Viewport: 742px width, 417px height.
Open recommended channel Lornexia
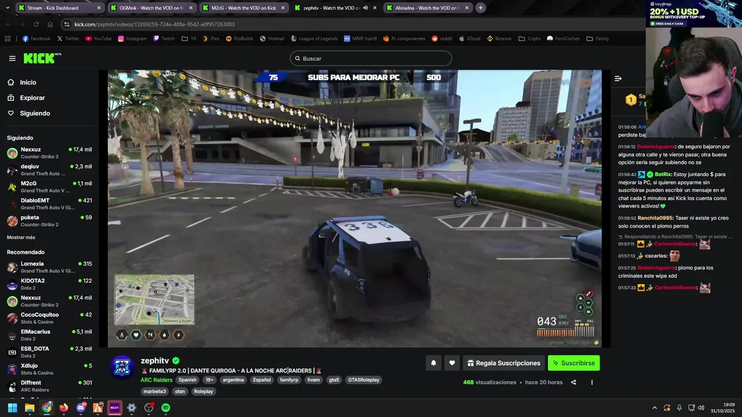click(49, 267)
